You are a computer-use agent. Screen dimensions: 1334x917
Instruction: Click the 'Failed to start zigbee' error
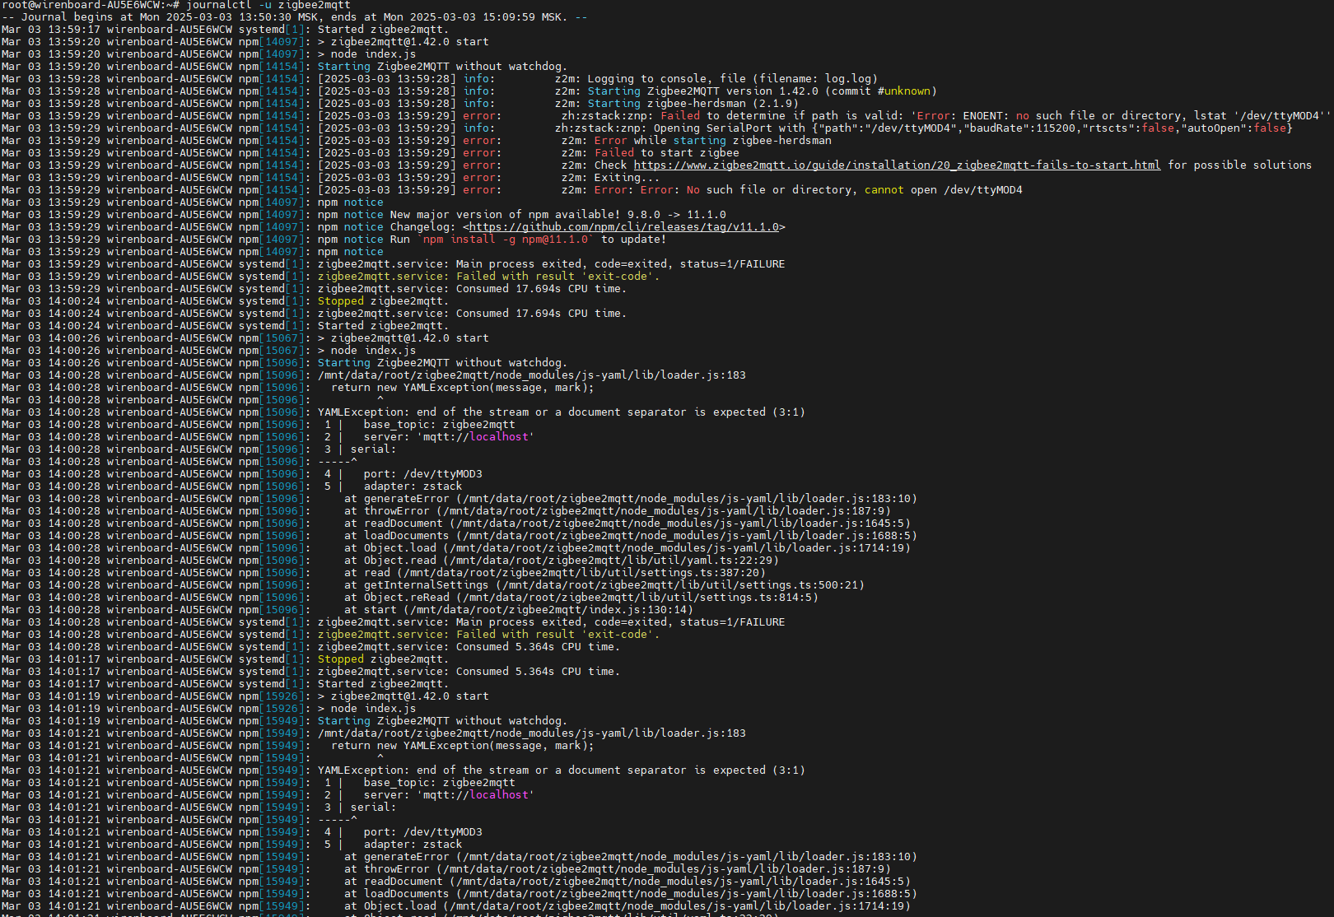click(667, 153)
